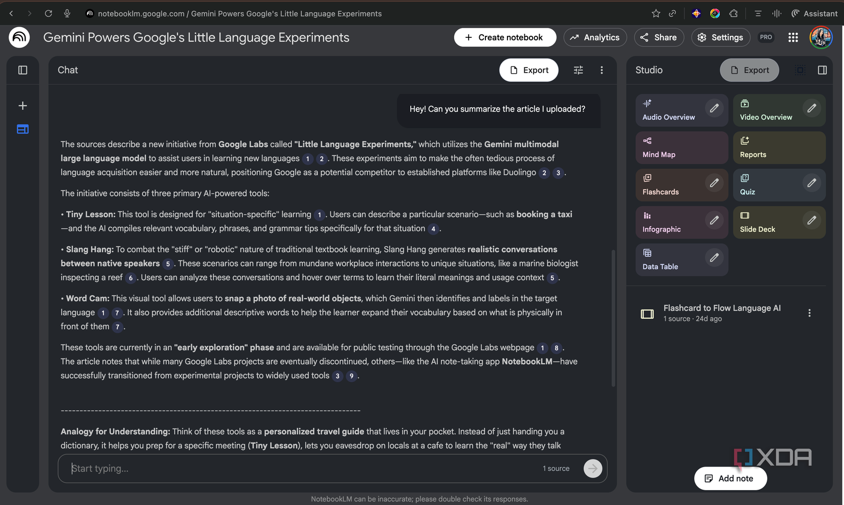This screenshot has width=844, height=505.
Task: Click the PRO badge
Action: tap(766, 37)
